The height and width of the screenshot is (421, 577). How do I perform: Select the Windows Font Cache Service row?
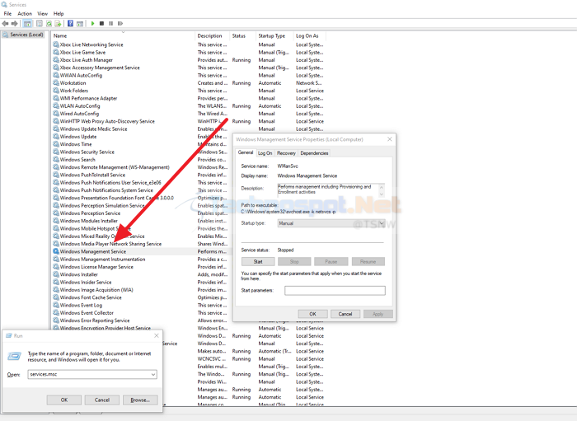point(140,297)
